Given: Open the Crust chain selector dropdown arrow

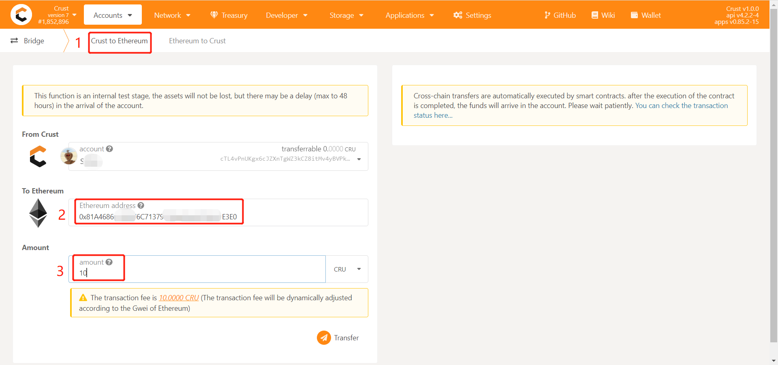Looking at the screenshot, I should pos(74,15).
